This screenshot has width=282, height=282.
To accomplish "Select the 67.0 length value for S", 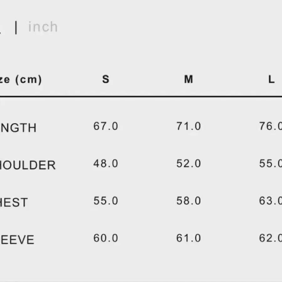I will (106, 126).
